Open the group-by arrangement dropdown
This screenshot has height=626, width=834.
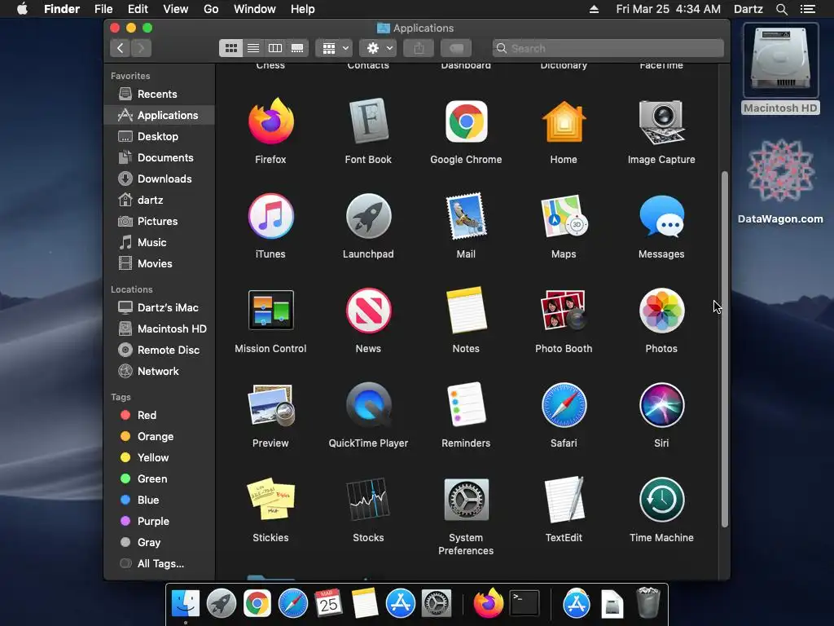[x=334, y=48]
